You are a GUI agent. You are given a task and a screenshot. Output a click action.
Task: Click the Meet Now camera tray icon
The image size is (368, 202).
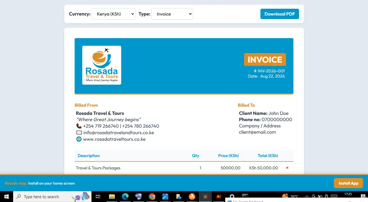(314, 197)
